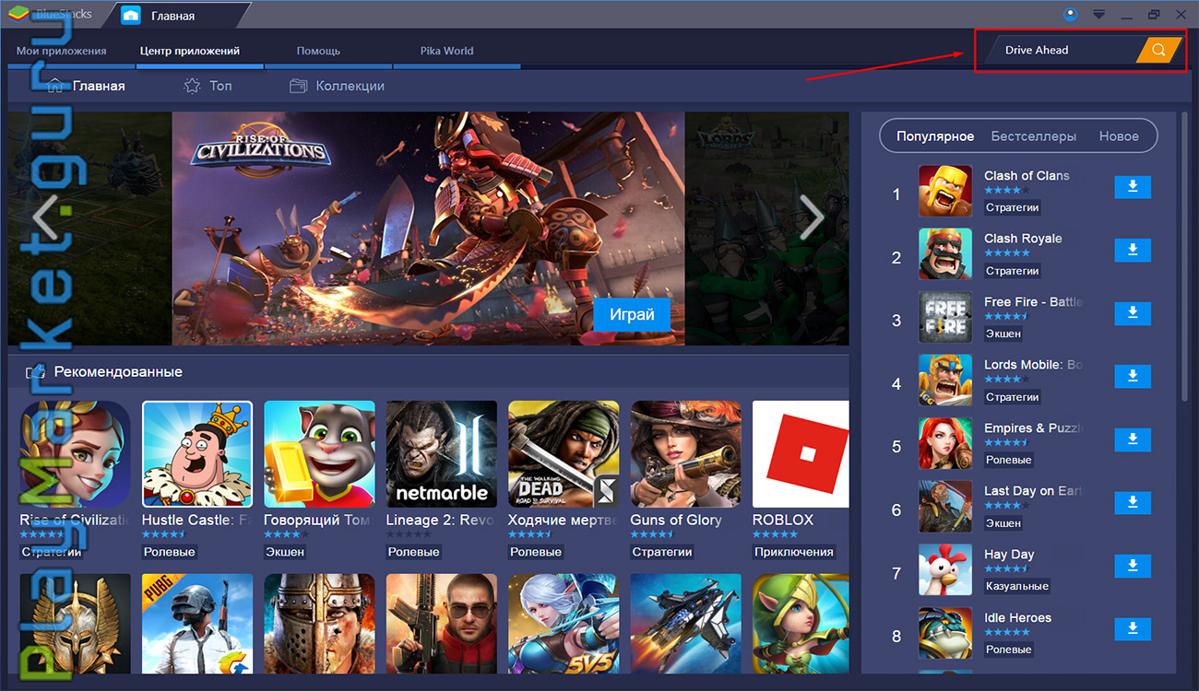Open the Коллекции section

[x=350, y=86]
